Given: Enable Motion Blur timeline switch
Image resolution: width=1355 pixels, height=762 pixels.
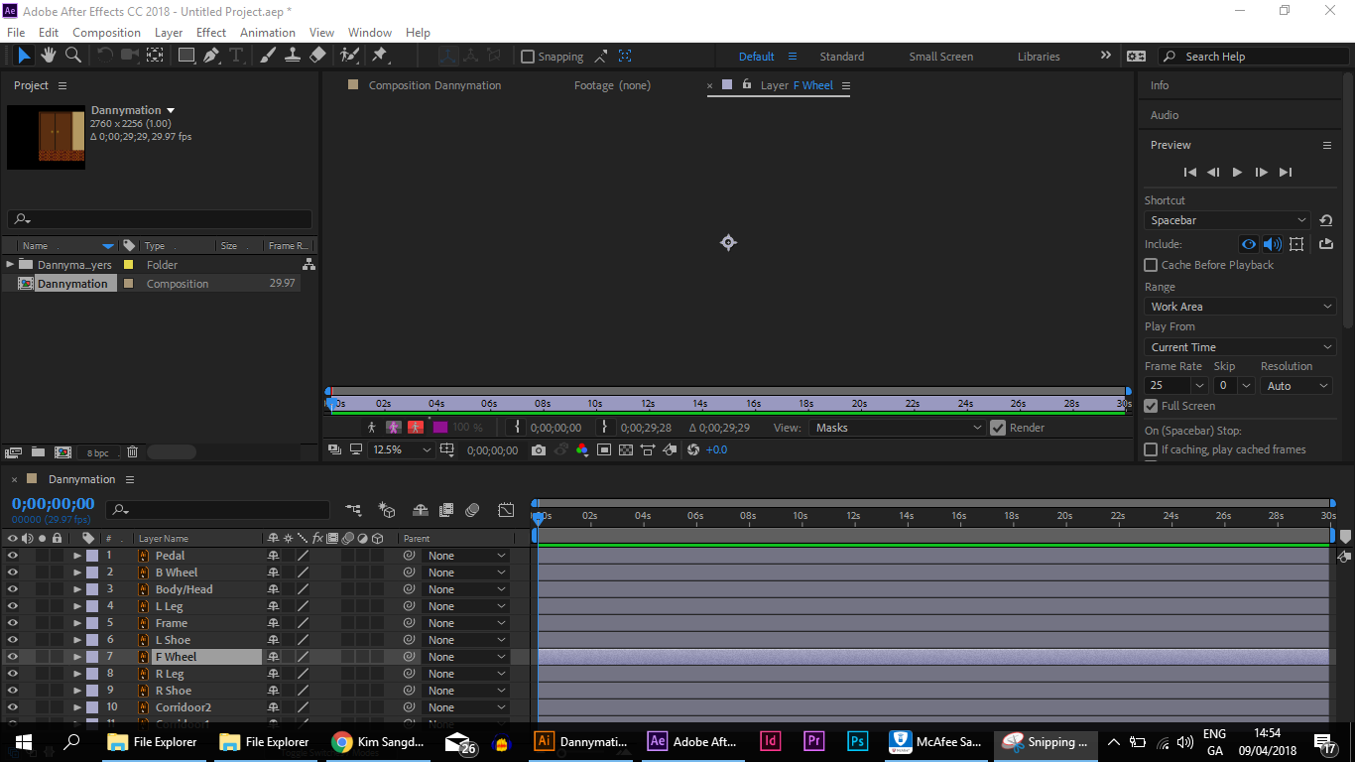Looking at the screenshot, I should click(x=472, y=510).
